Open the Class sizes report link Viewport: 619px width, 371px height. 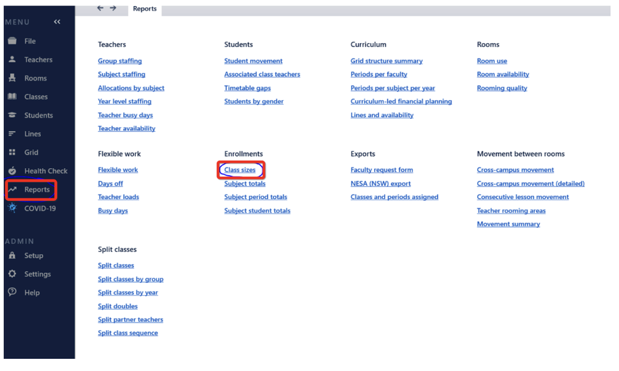click(240, 170)
